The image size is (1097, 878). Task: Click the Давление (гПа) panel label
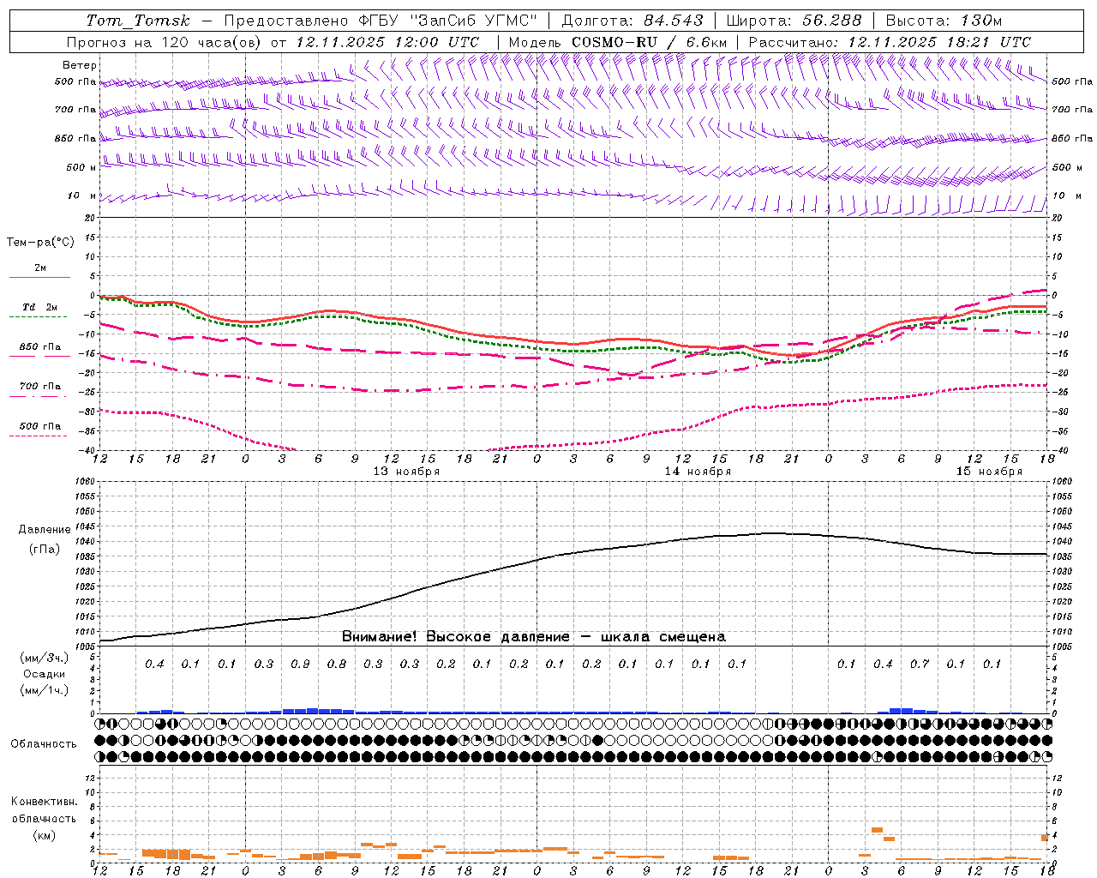pos(44,539)
